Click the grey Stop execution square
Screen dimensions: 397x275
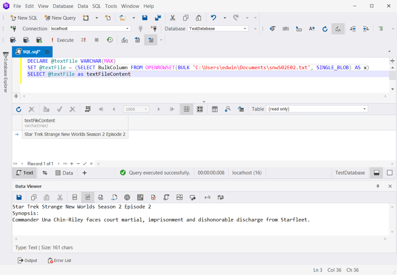click(x=97, y=40)
